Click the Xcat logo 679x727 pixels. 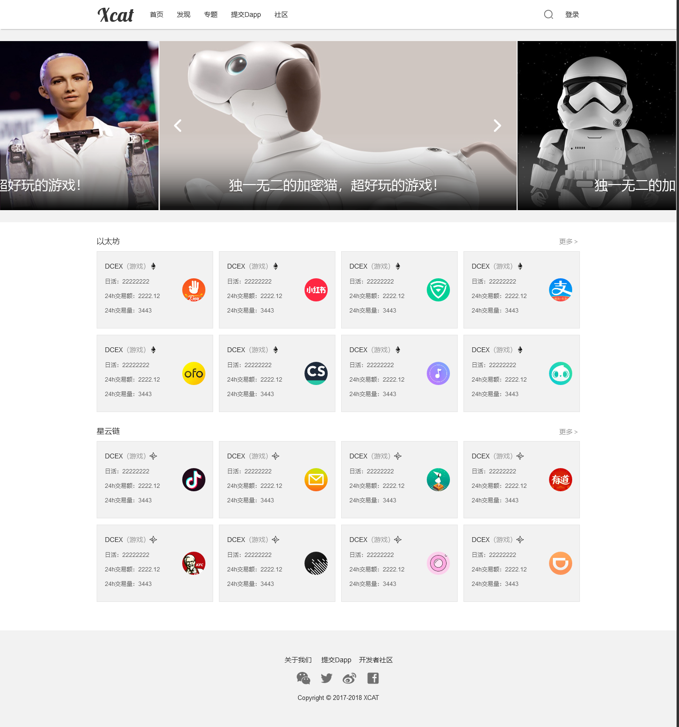(116, 15)
